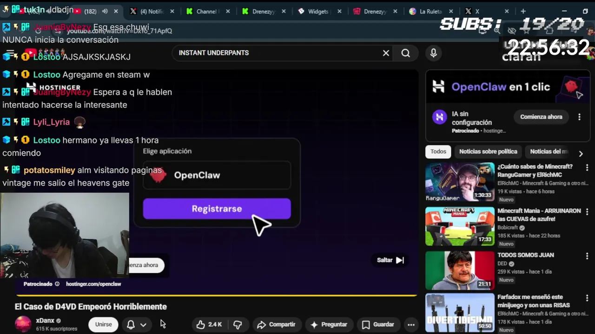Screen dimensions: 595x334
Task: Open title Farfadox me enseñó este minijuego
Action: [x=534, y=301]
